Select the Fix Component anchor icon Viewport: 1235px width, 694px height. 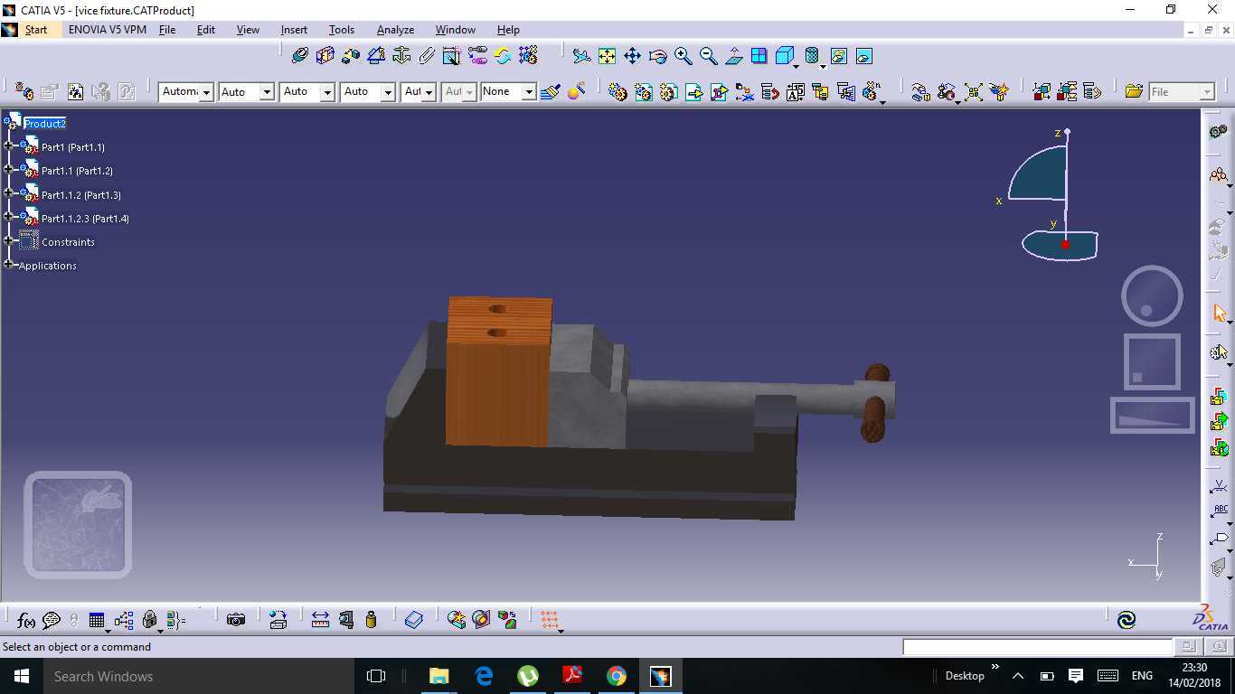pos(401,56)
